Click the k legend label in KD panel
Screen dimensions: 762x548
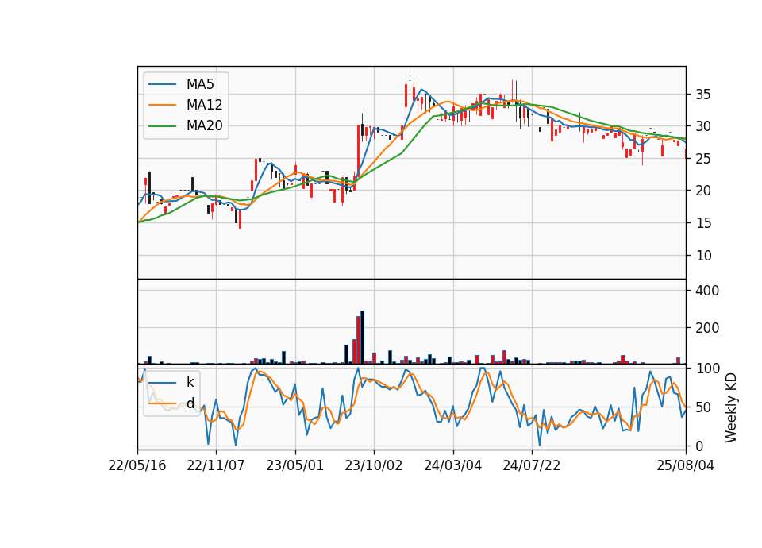click(190, 382)
